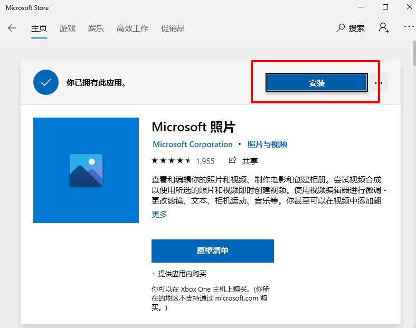Screen dimensions: 416x328
Task: Open the 高效工作 tab
Action: click(x=132, y=28)
